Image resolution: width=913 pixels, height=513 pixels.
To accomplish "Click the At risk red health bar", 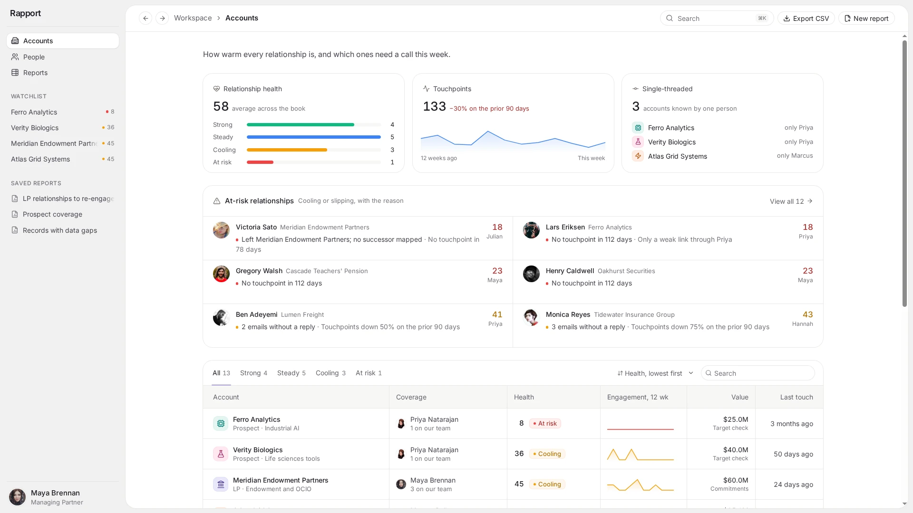I will click(x=260, y=162).
